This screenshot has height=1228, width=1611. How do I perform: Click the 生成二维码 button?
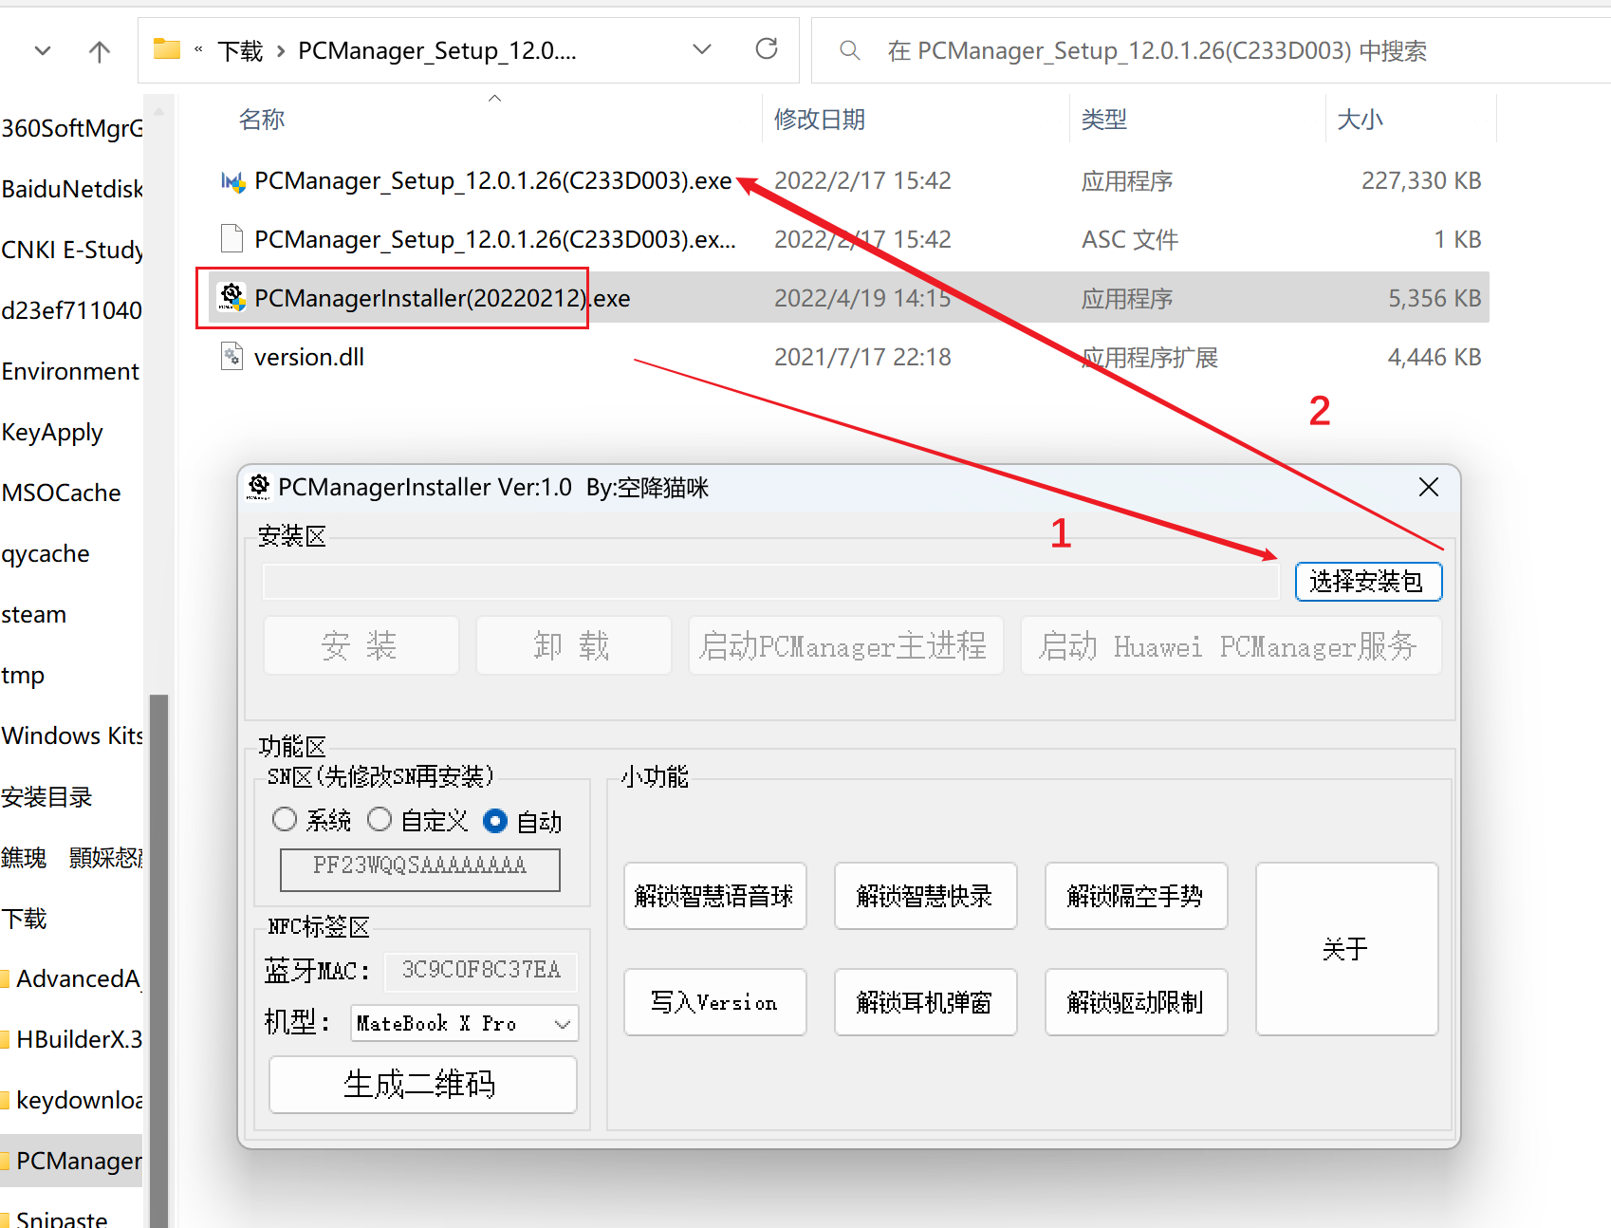(422, 1084)
